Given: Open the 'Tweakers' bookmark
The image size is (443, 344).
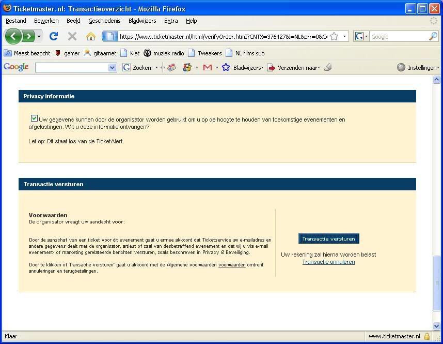Looking at the screenshot, I should pyautogui.click(x=205, y=53).
